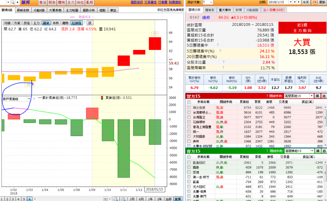Toggle the 趨勢 chart indicator
The height and width of the screenshot is (201, 327).
tap(65, 23)
